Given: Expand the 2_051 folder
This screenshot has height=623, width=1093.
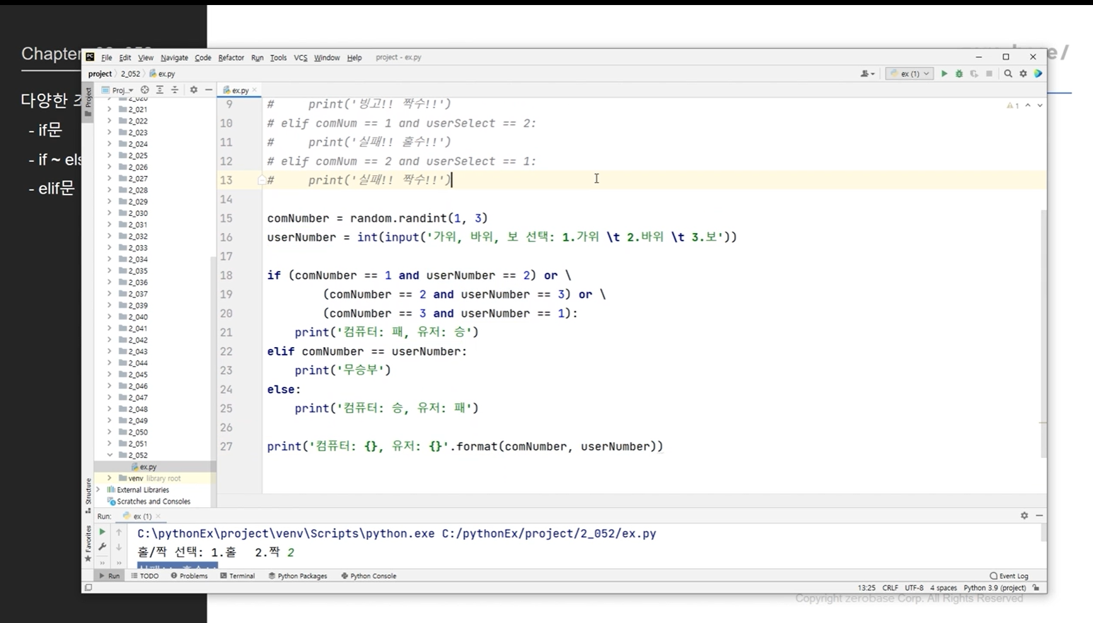Looking at the screenshot, I should [x=110, y=443].
